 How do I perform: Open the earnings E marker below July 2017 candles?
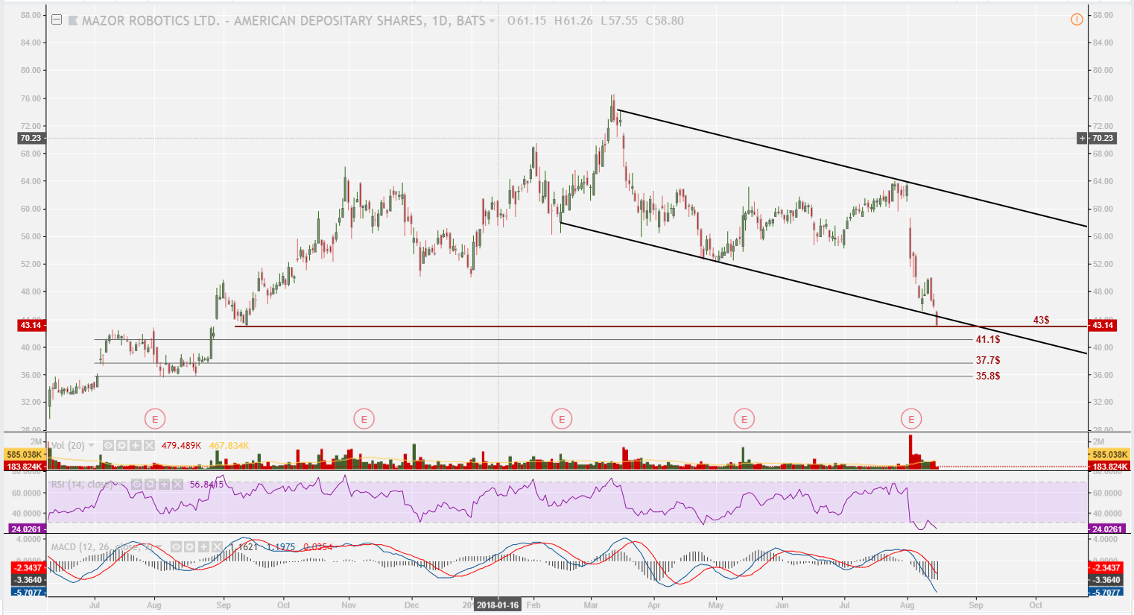155,419
